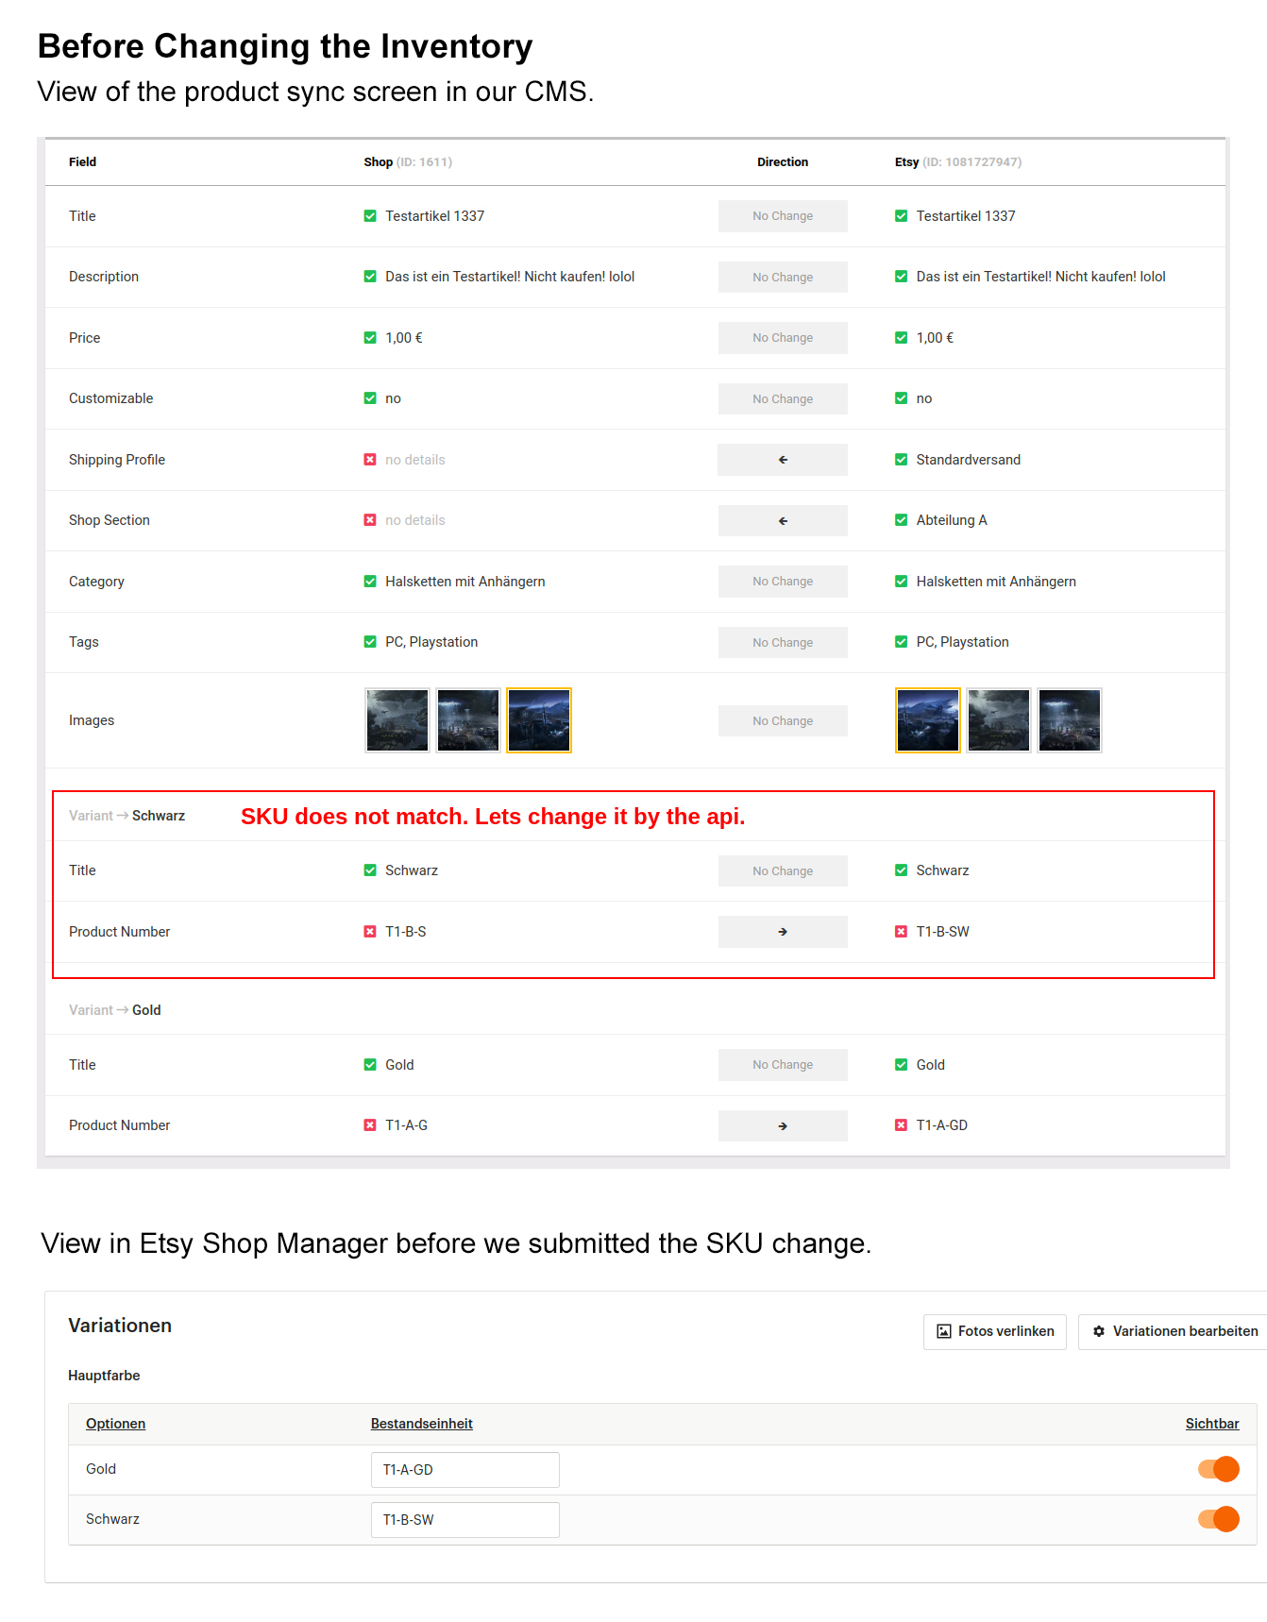The image size is (1267, 1622).
Task: Toggle Shop Description checkbox
Action: click(370, 277)
